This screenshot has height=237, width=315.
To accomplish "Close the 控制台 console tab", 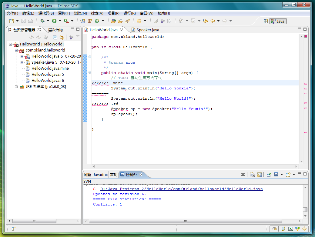I will pyautogui.click(x=141, y=175).
